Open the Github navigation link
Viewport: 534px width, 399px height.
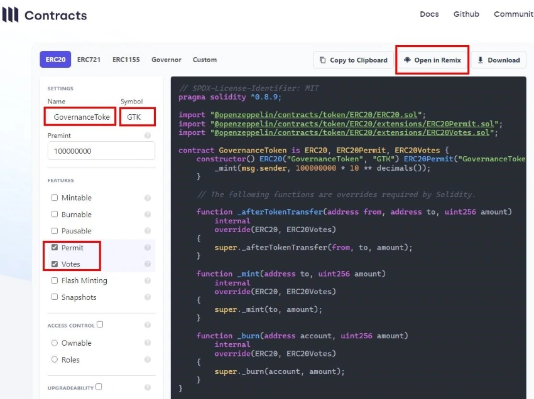coord(466,14)
